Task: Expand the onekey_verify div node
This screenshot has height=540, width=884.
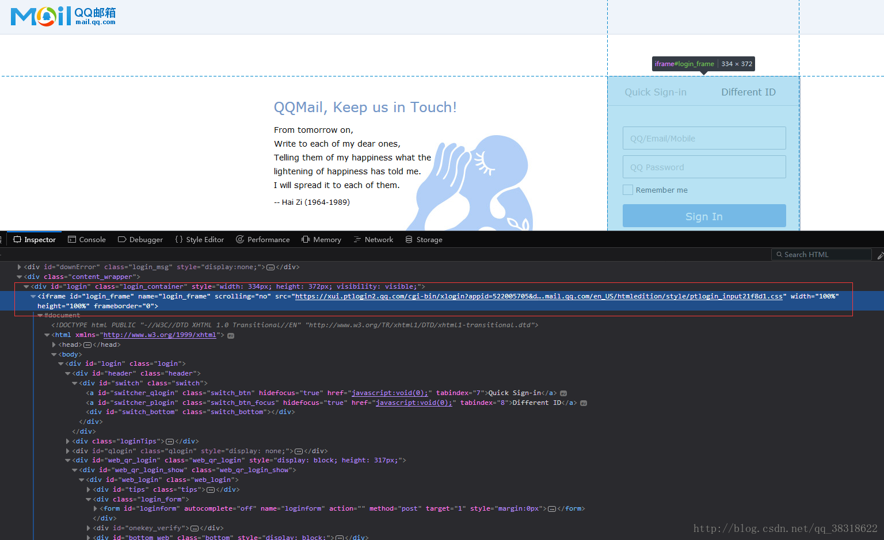Action: point(88,528)
